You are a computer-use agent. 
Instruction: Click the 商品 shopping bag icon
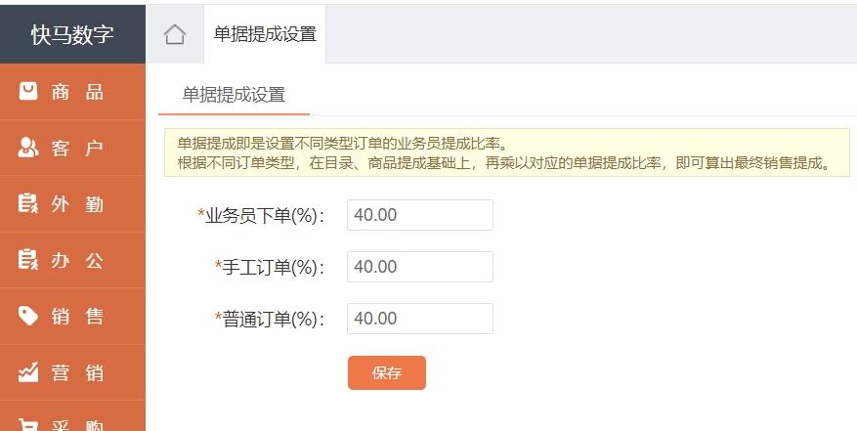coord(28,91)
